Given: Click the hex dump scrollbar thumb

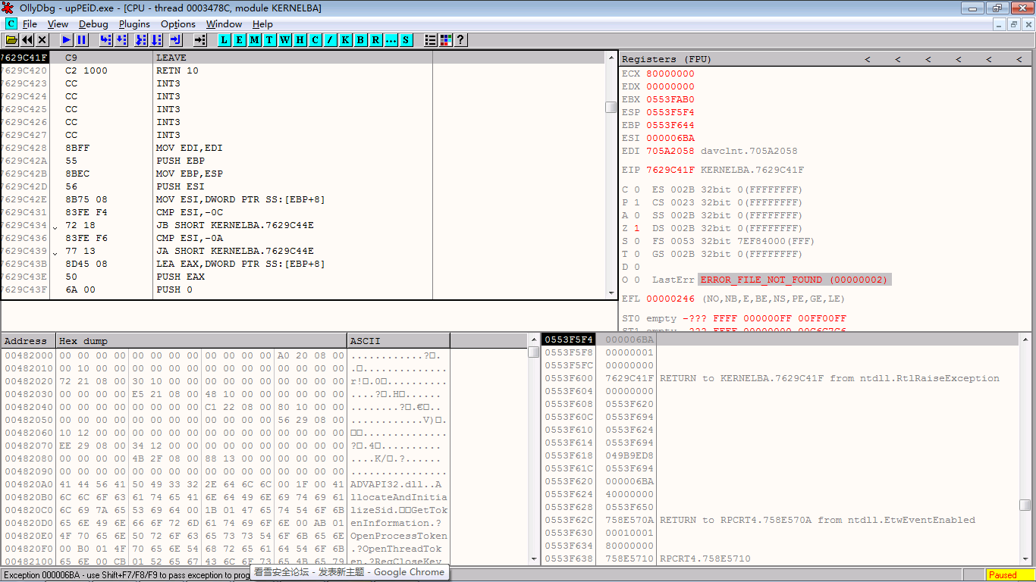Looking at the screenshot, I should pos(533,352).
